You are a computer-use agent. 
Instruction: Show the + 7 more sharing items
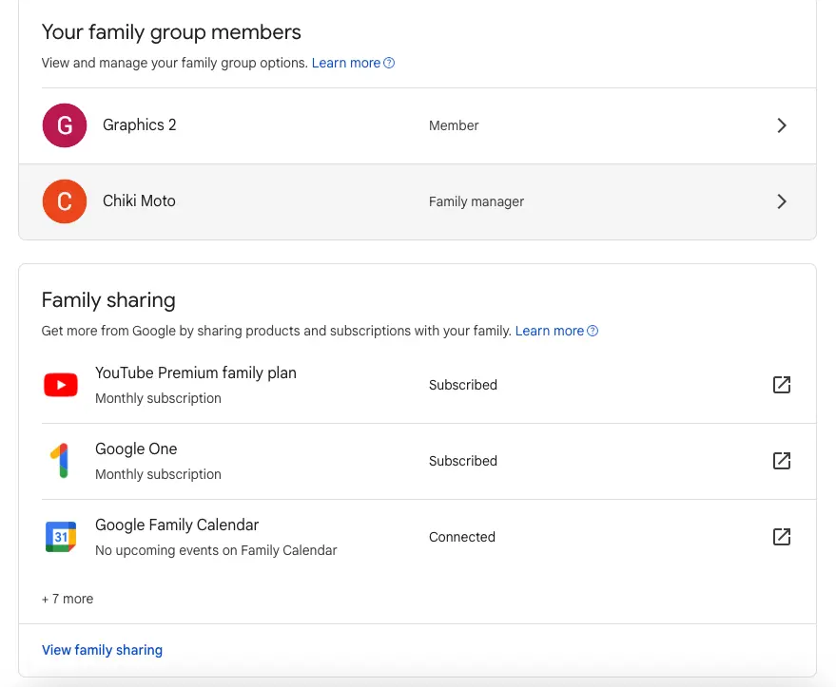pyautogui.click(x=68, y=599)
